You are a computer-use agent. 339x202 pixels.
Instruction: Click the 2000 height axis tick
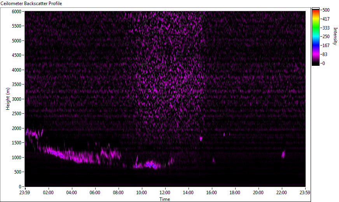click(x=17, y=128)
